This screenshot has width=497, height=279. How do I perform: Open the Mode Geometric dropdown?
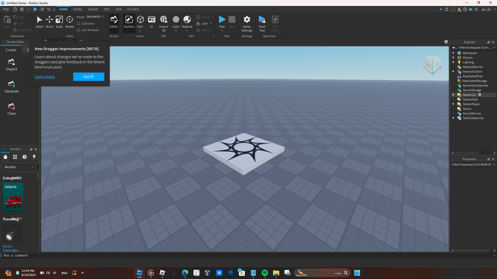click(x=95, y=17)
